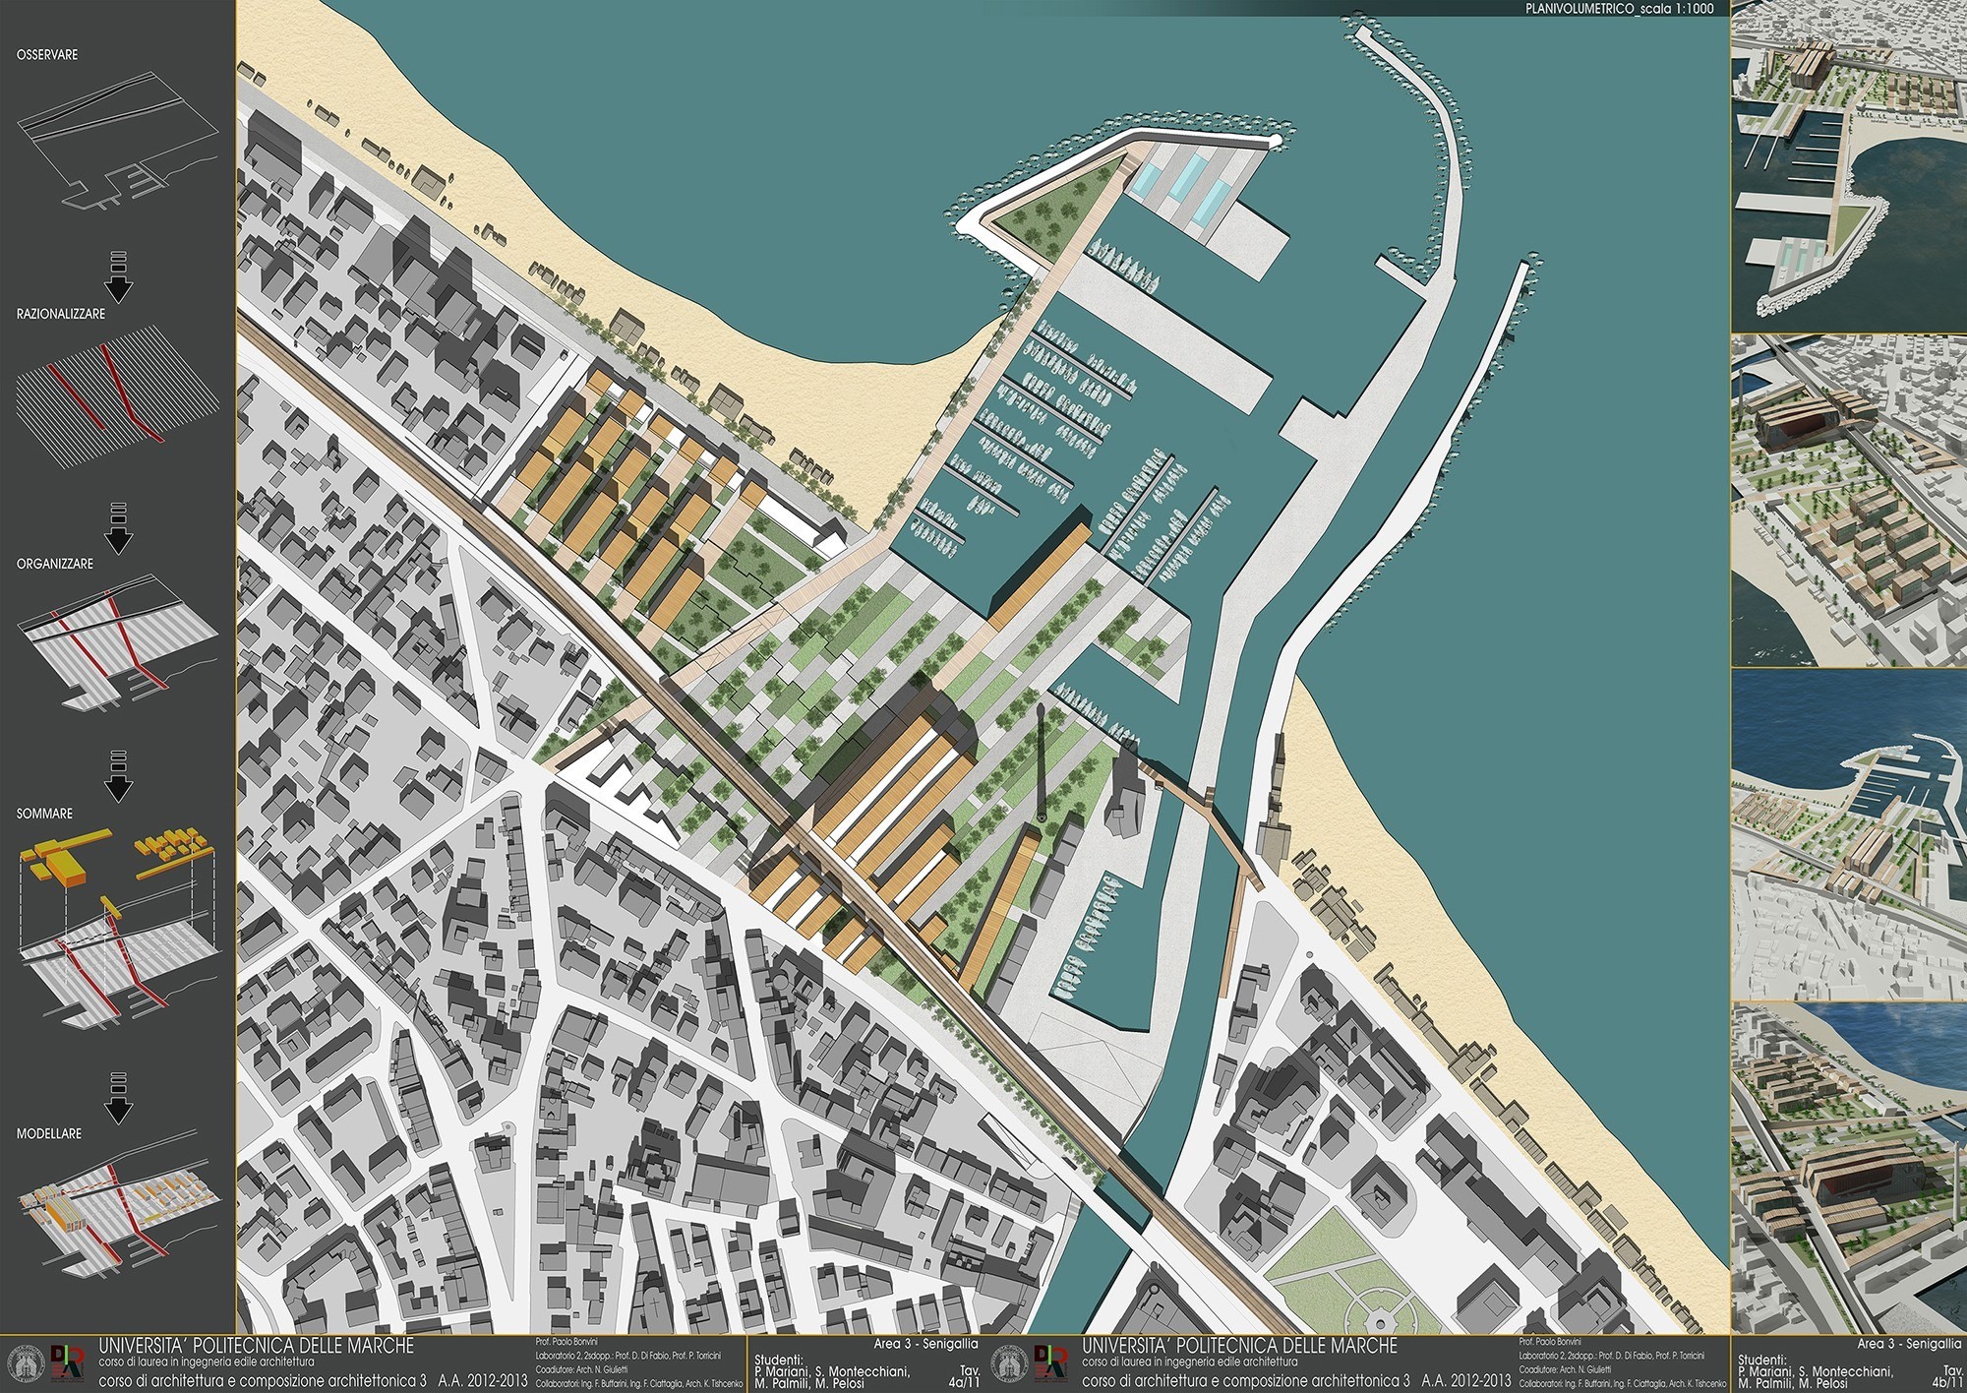Click the Area 3 - Senigallia text above Tav. 4b/11
1967x1393 pixels.
[x=1908, y=1343]
